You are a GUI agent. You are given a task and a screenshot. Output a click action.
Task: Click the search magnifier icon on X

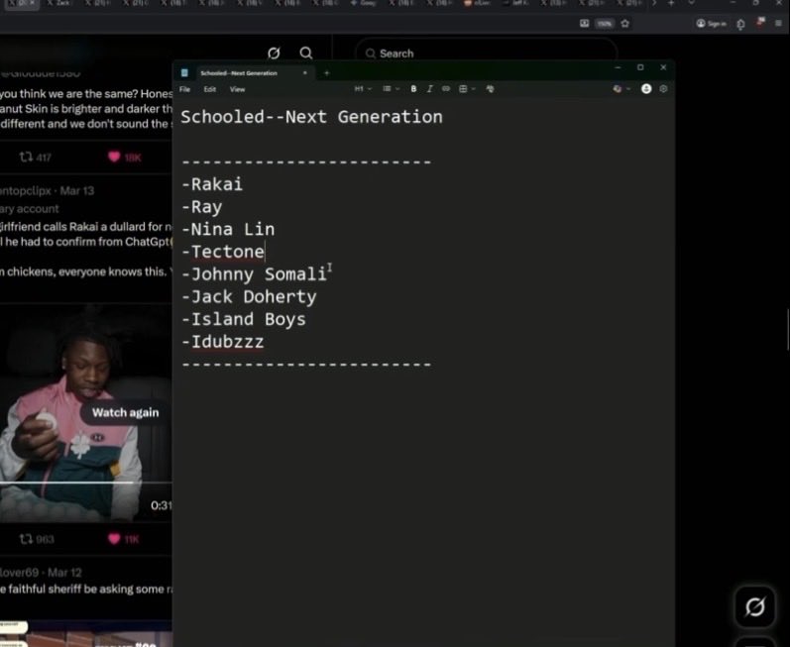(306, 53)
